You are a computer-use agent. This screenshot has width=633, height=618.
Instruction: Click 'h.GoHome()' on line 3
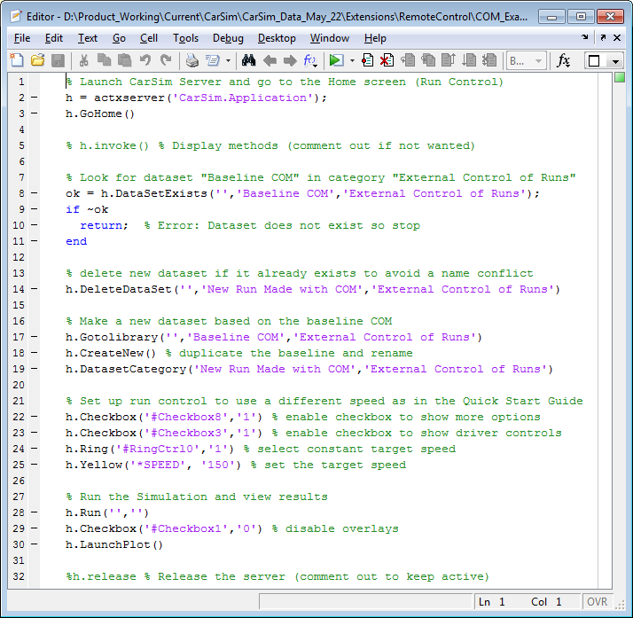pos(100,113)
